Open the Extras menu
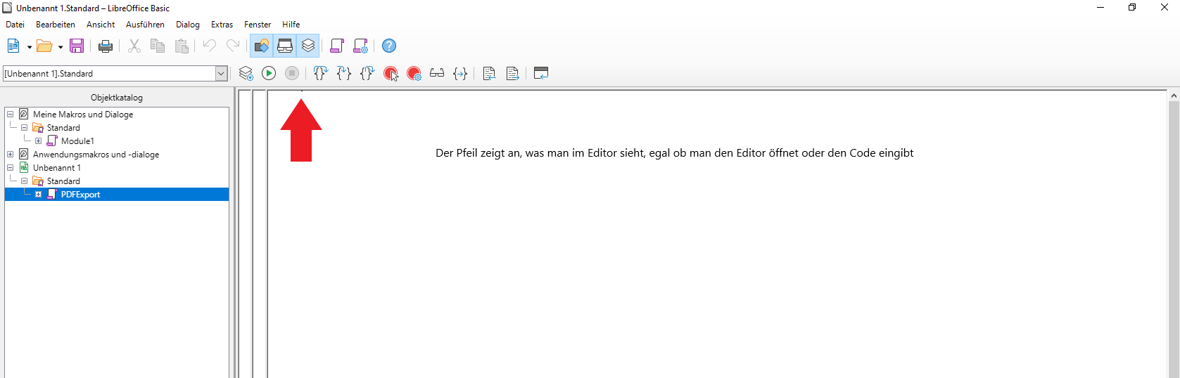 click(x=222, y=25)
